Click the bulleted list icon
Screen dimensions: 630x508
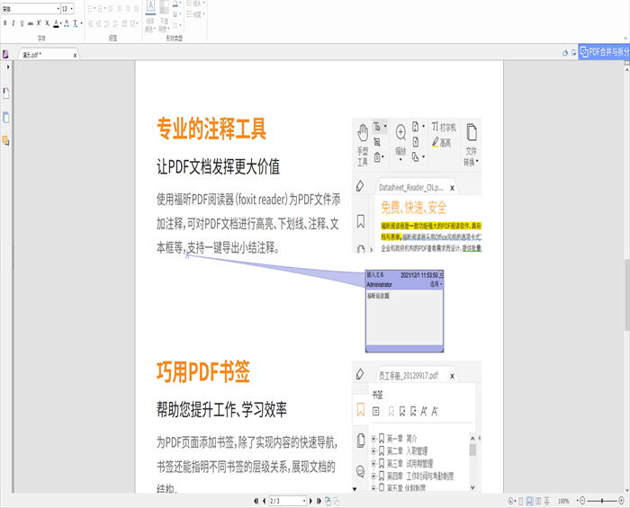pyautogui.click(x=91, y=8)
